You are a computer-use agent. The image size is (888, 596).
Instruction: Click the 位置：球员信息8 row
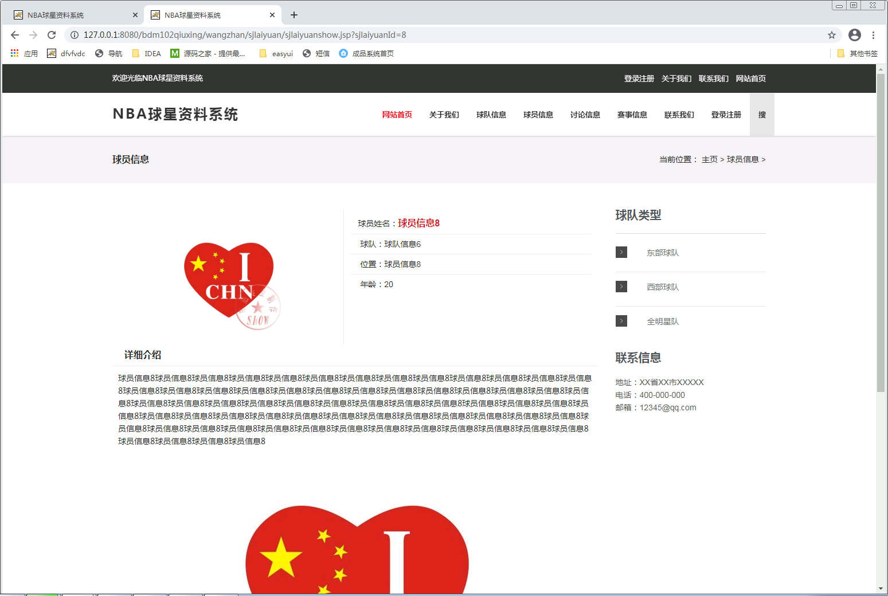(x=471, y=264)
